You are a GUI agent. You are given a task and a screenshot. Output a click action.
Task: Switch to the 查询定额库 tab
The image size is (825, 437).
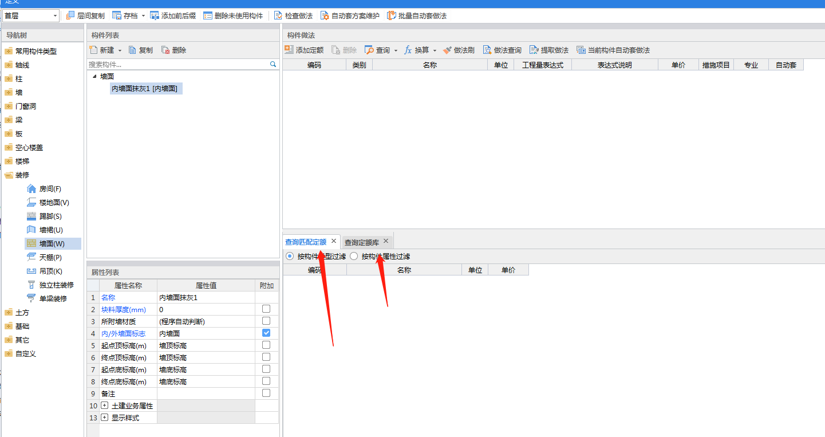362,242
